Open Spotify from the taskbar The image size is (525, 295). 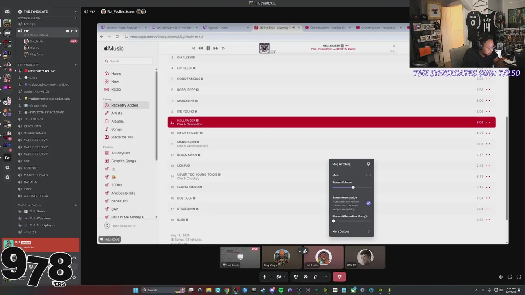[x=281, y=290]
